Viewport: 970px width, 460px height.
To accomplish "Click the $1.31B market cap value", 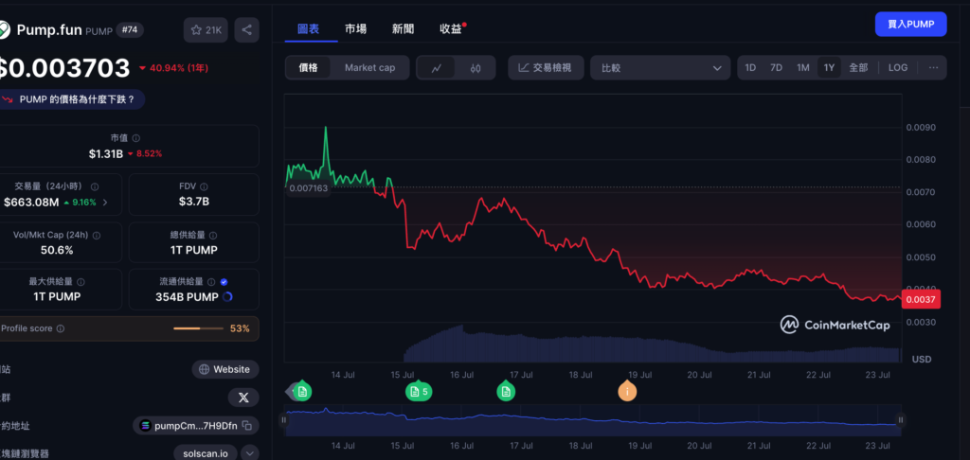I will (106, 154).
